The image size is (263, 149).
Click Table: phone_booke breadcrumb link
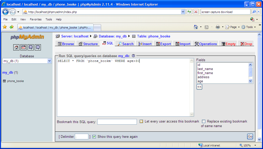tap(154, 36)
